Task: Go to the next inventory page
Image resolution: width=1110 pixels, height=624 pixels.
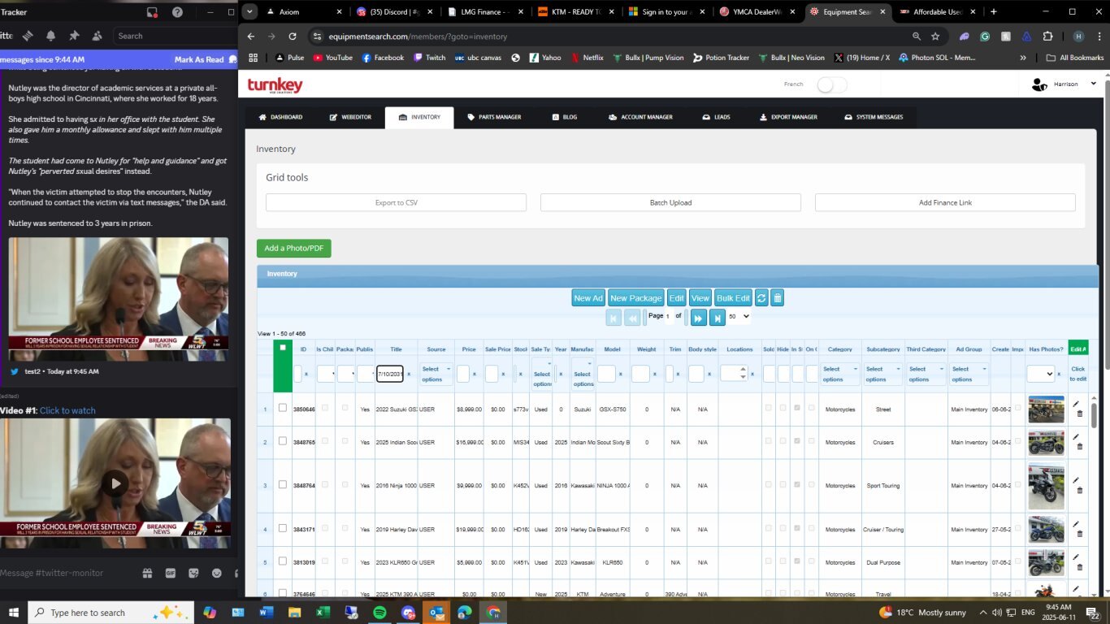Action: [698, 318]
